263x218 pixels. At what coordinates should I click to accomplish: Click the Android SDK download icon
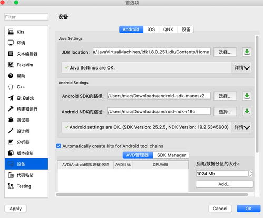[247, 96]
